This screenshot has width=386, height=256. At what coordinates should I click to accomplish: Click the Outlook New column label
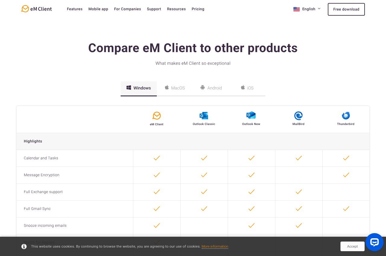(x=251, y=124)
